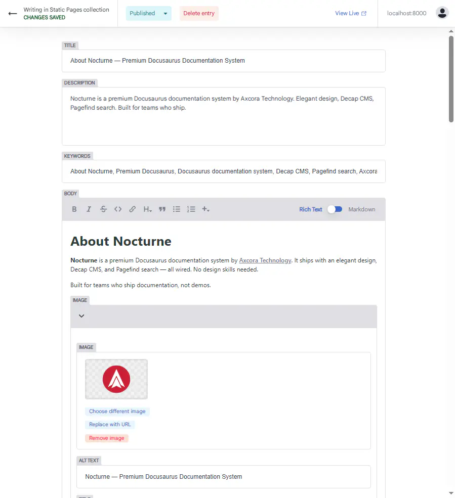Focus the Keywords input field
Image resolution: width=455 pixels, height=498 pixels.
[224, 171]
